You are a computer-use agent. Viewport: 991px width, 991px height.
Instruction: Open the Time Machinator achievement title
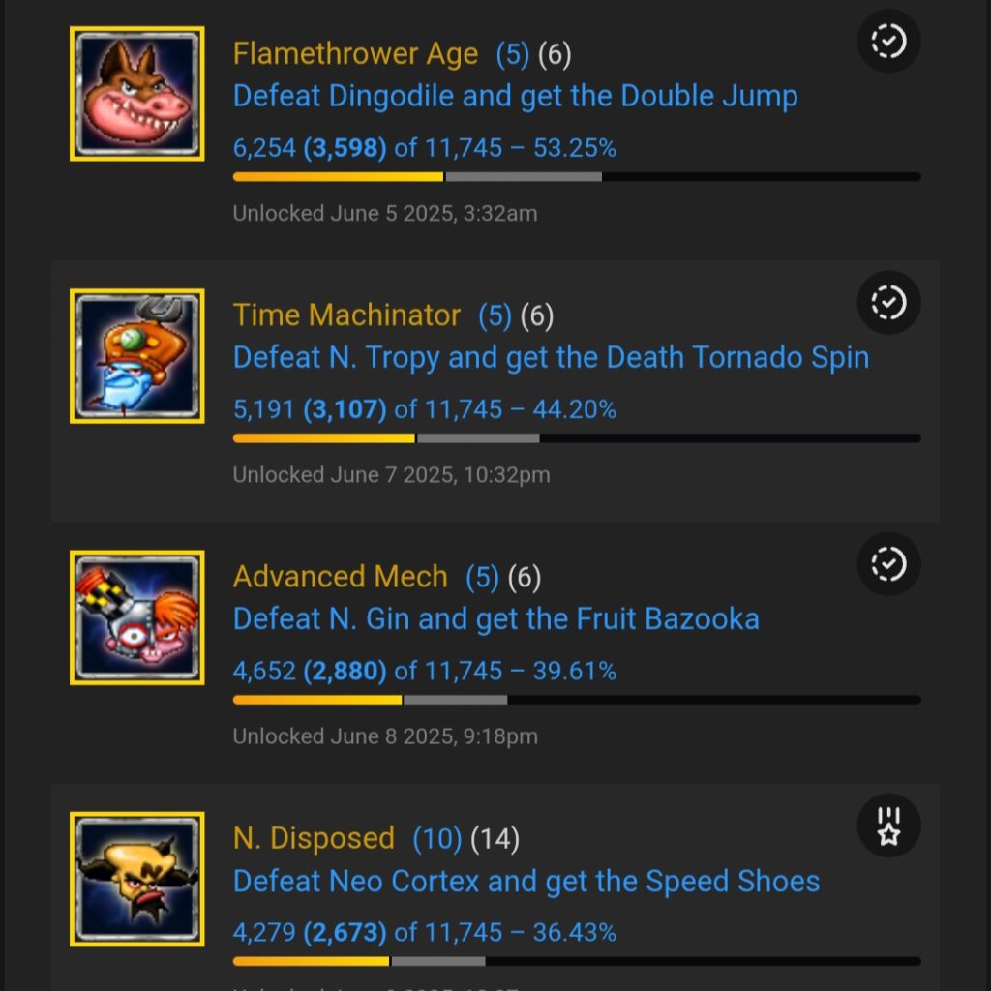coord(346,315)
